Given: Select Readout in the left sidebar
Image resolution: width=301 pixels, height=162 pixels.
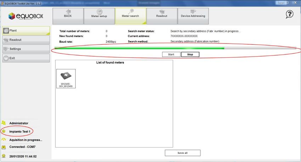Looking at the screenshot, I should pos(26,40).
